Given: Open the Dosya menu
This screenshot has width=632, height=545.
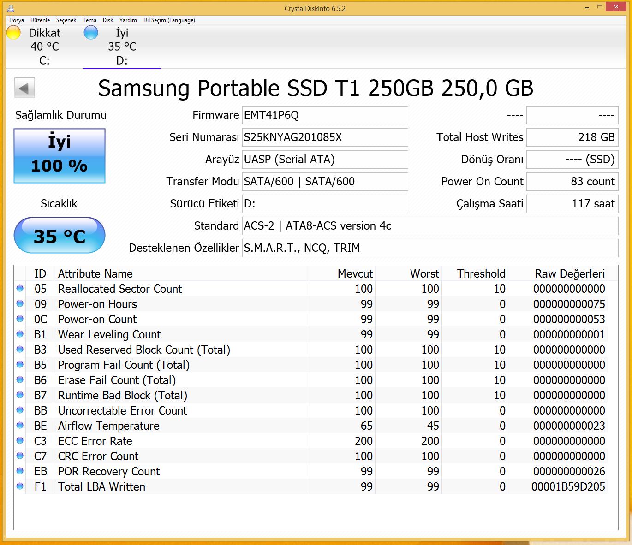Looking at the screenshot, I should point(17,20).
